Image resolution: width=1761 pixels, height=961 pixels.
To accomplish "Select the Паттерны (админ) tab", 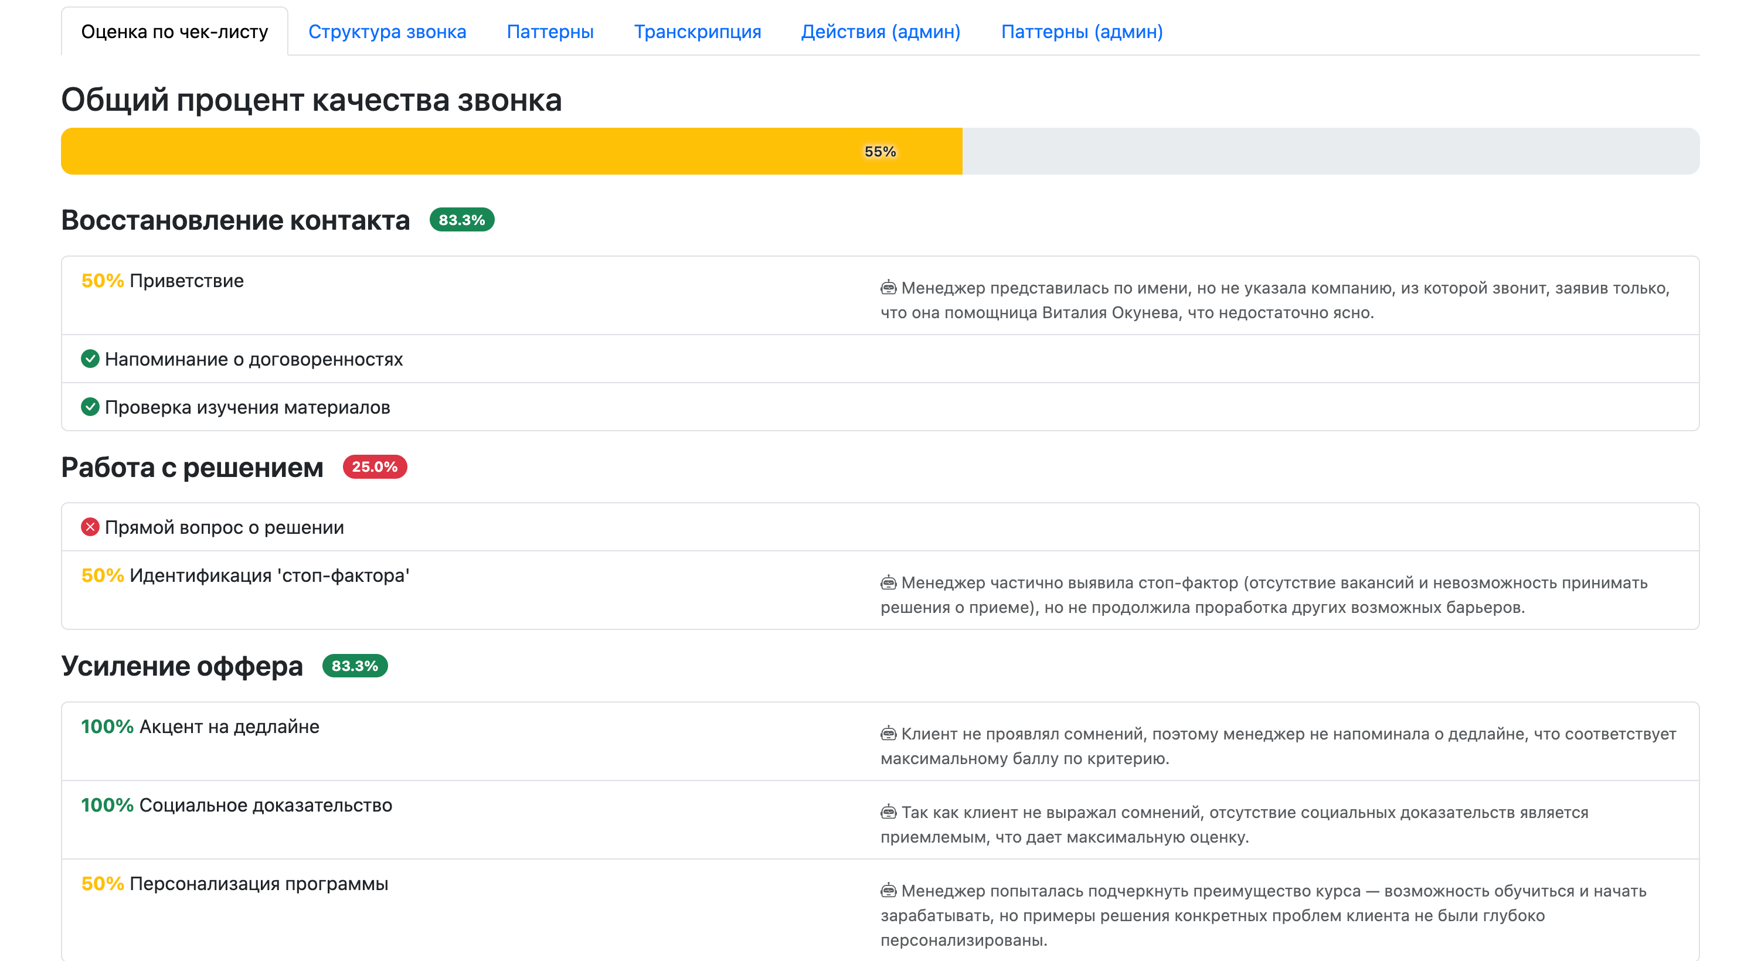I will 1082,32.
